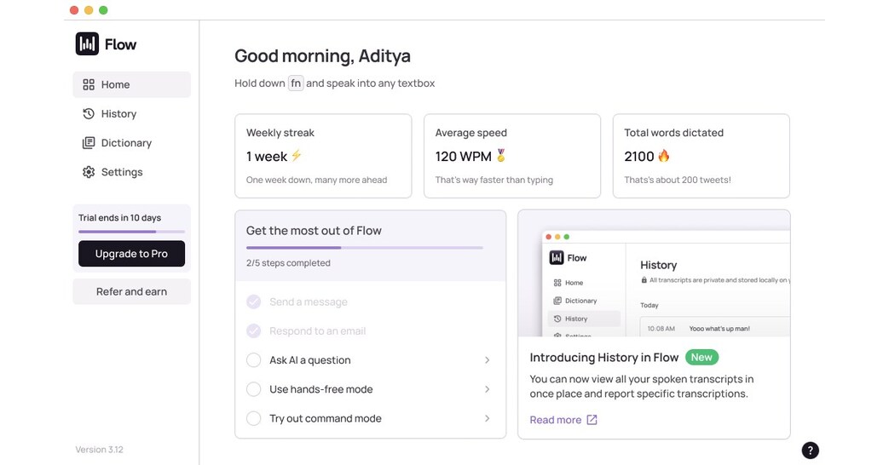Expand the Use hands-free mode chevron
Viewport: 889px width, 465px height.
point(488,389)
